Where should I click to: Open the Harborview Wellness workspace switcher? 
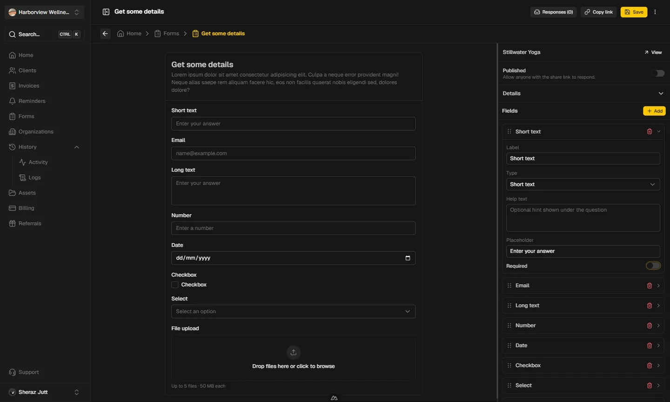coord(44,12)
